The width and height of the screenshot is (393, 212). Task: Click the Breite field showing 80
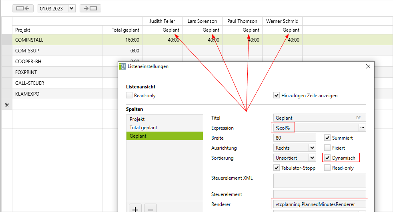294,138
